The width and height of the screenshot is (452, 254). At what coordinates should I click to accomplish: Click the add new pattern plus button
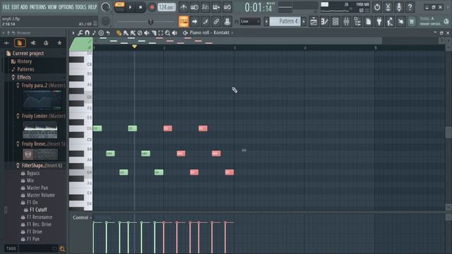[x=304, y=21]
